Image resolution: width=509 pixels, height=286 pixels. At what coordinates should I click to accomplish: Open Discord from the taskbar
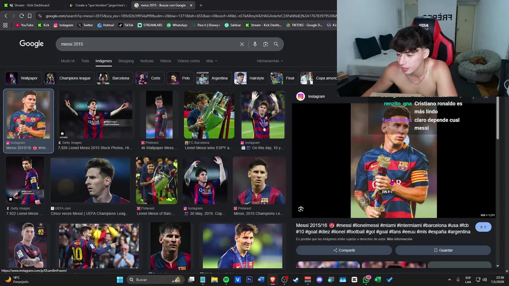(319, 280)
